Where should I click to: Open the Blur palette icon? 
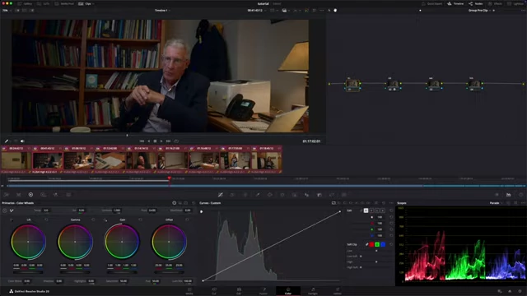tap(307, 195)
